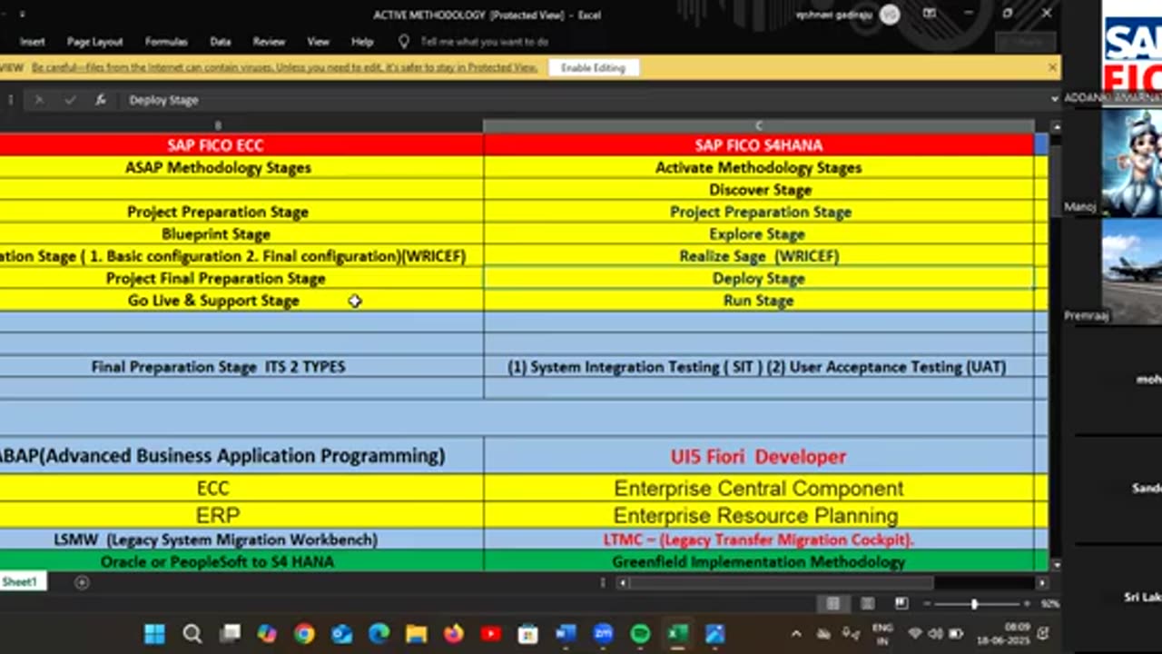Open Microsoft Edge from the taskbar

(x=379, y=633)
